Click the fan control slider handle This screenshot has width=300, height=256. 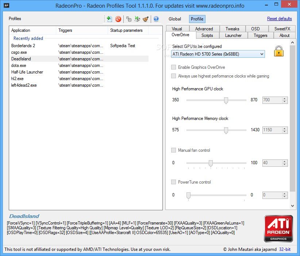211,163
